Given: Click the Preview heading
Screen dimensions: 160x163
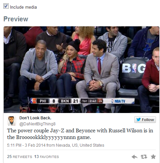Looking at the screenshot, I should pyautogui.click(x=16, y=19).
